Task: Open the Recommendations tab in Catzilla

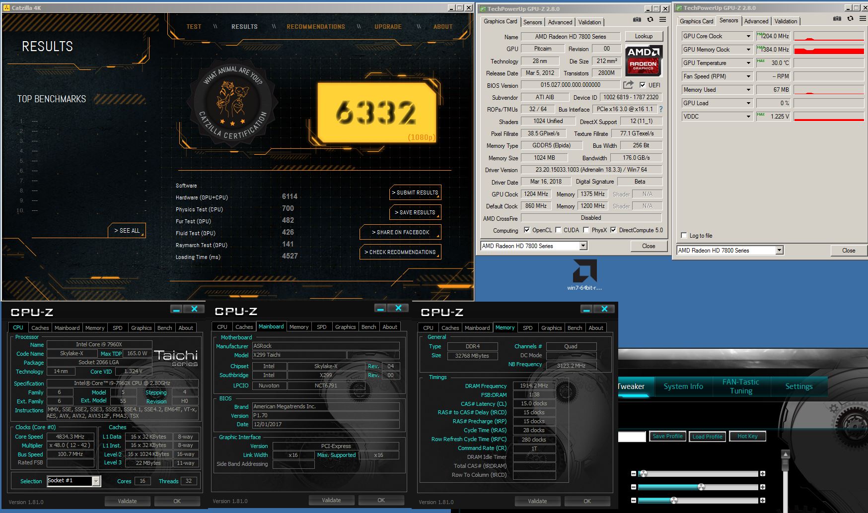Action: [x=316, y=27]
